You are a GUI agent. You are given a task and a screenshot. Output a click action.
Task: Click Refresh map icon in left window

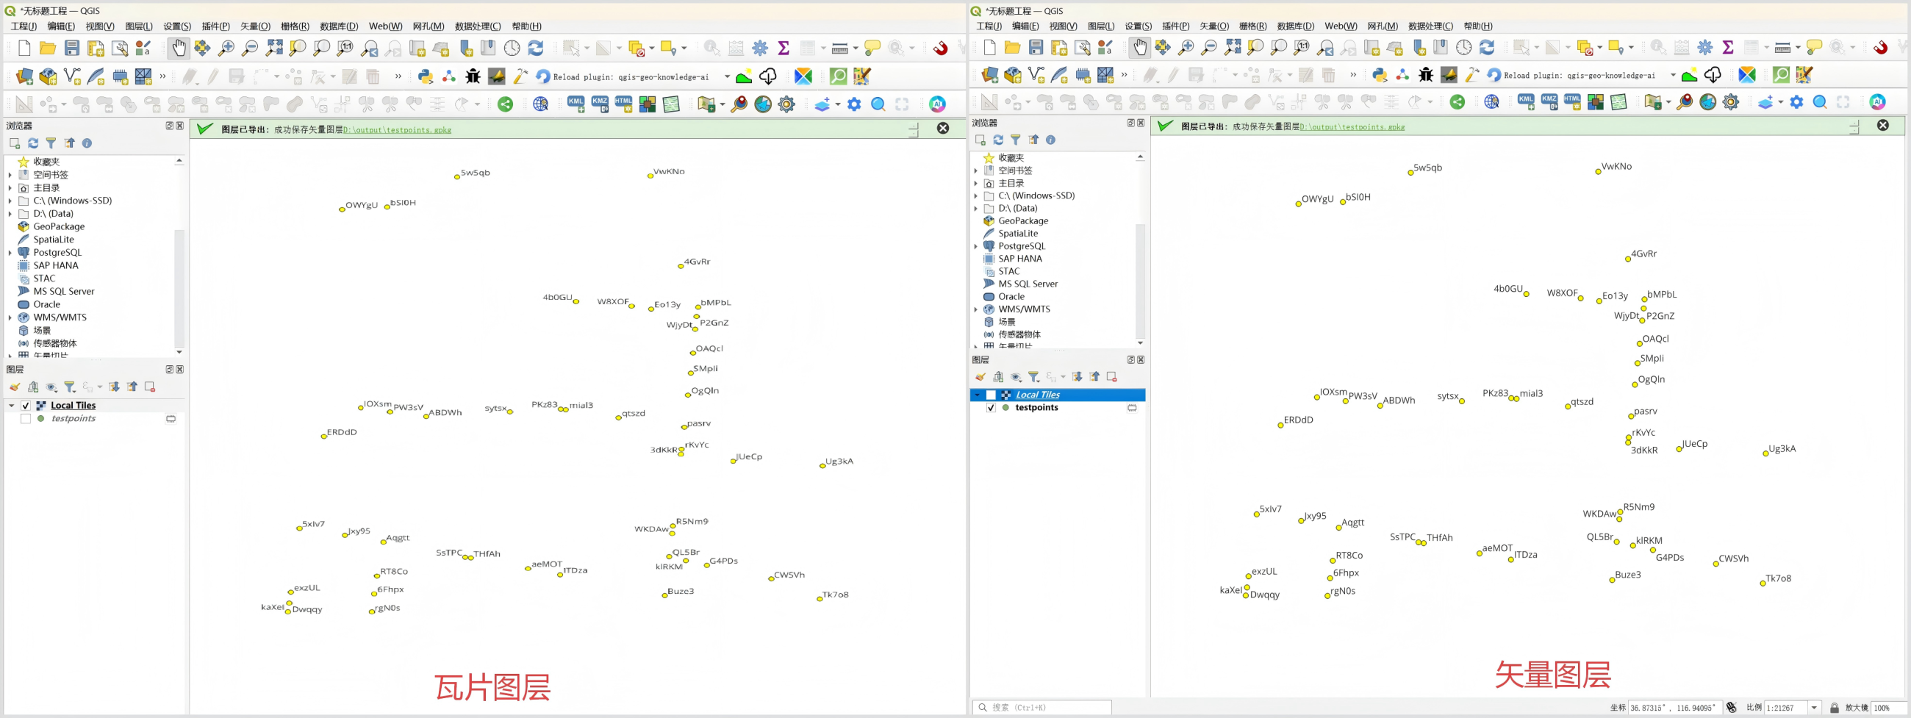[x=536, y=49]
